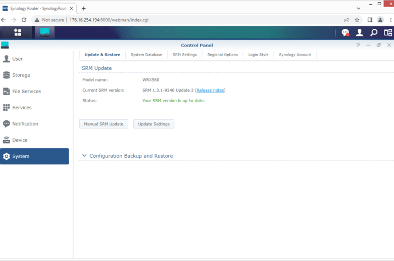Open the browser three-dot menu

tap(391, 20)
